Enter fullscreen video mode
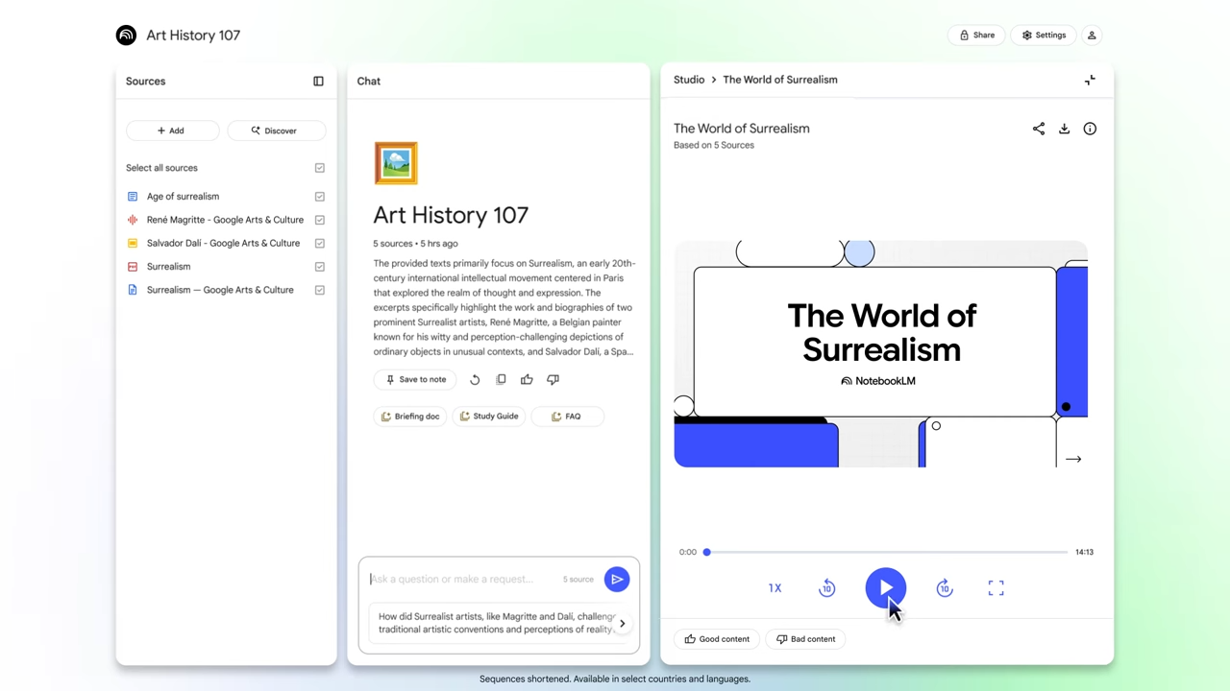This screenshot has height=691, width=1230. click(996, 588)
